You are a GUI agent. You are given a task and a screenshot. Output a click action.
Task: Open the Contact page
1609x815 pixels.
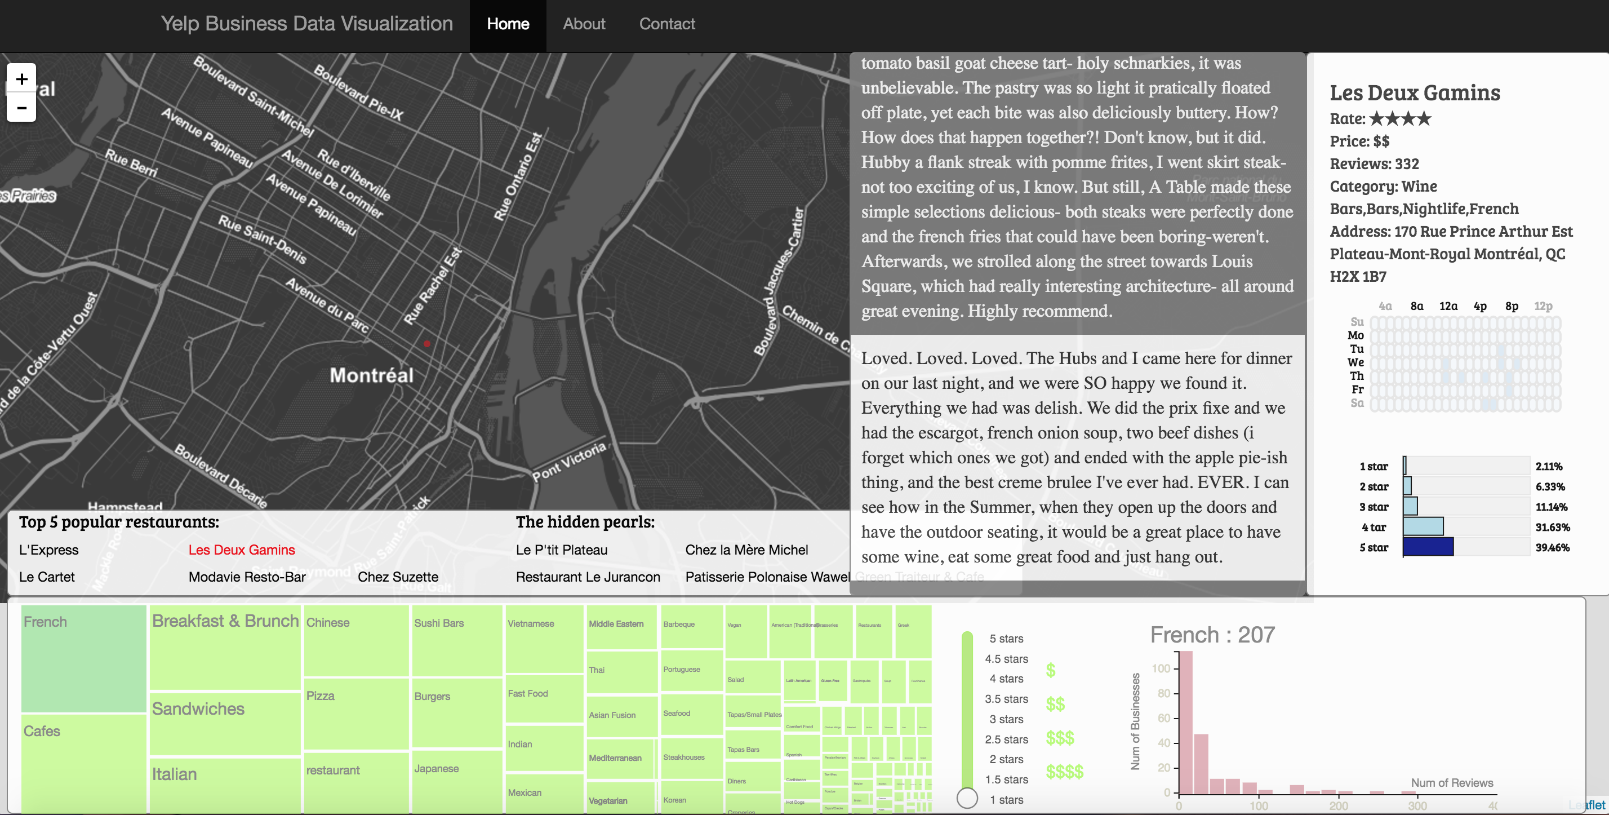pos(666,24)
